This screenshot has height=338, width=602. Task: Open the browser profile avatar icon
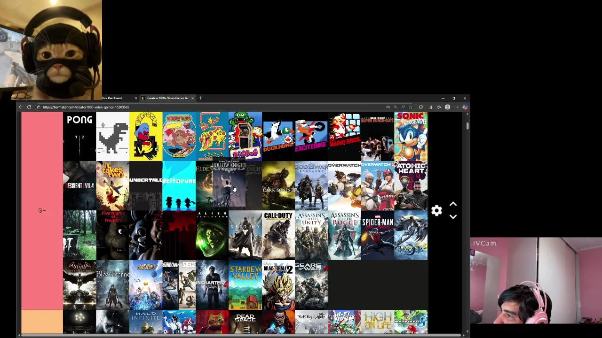(447, 107)
